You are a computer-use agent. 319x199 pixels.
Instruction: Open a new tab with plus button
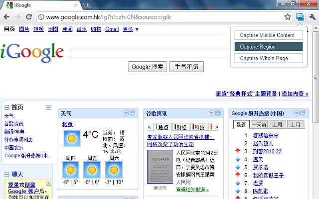tap(87, 5)
